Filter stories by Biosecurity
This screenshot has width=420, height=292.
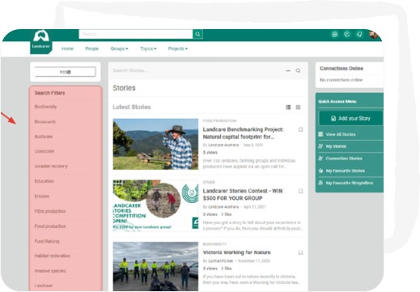pos(45,122)
